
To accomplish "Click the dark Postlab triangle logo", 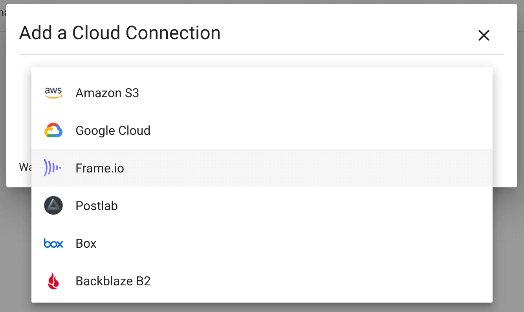I will 53,205.
